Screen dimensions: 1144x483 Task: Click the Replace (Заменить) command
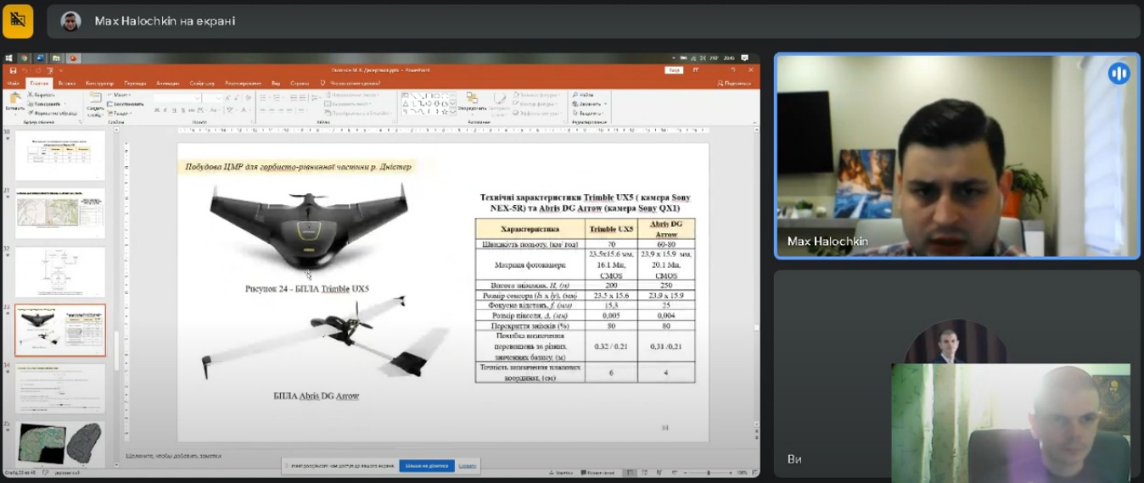tap(590, 103)
